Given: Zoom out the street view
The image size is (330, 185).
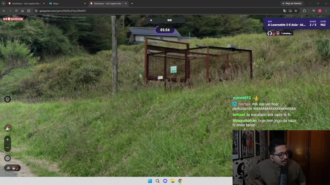Looking at the screenshot, I should 7,148.
